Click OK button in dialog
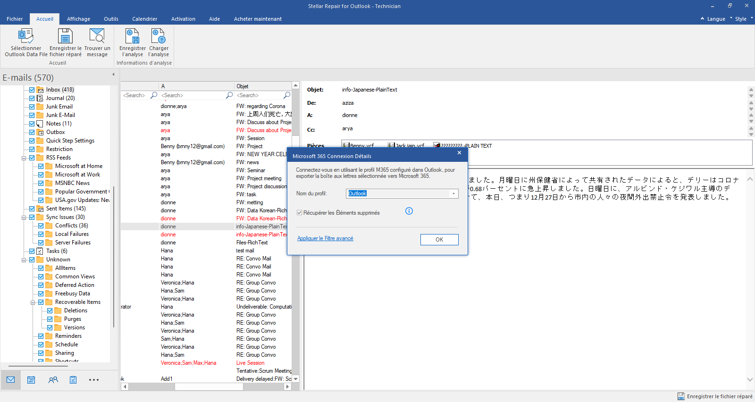Screen dimensions: 755x402 pos(439,240)
